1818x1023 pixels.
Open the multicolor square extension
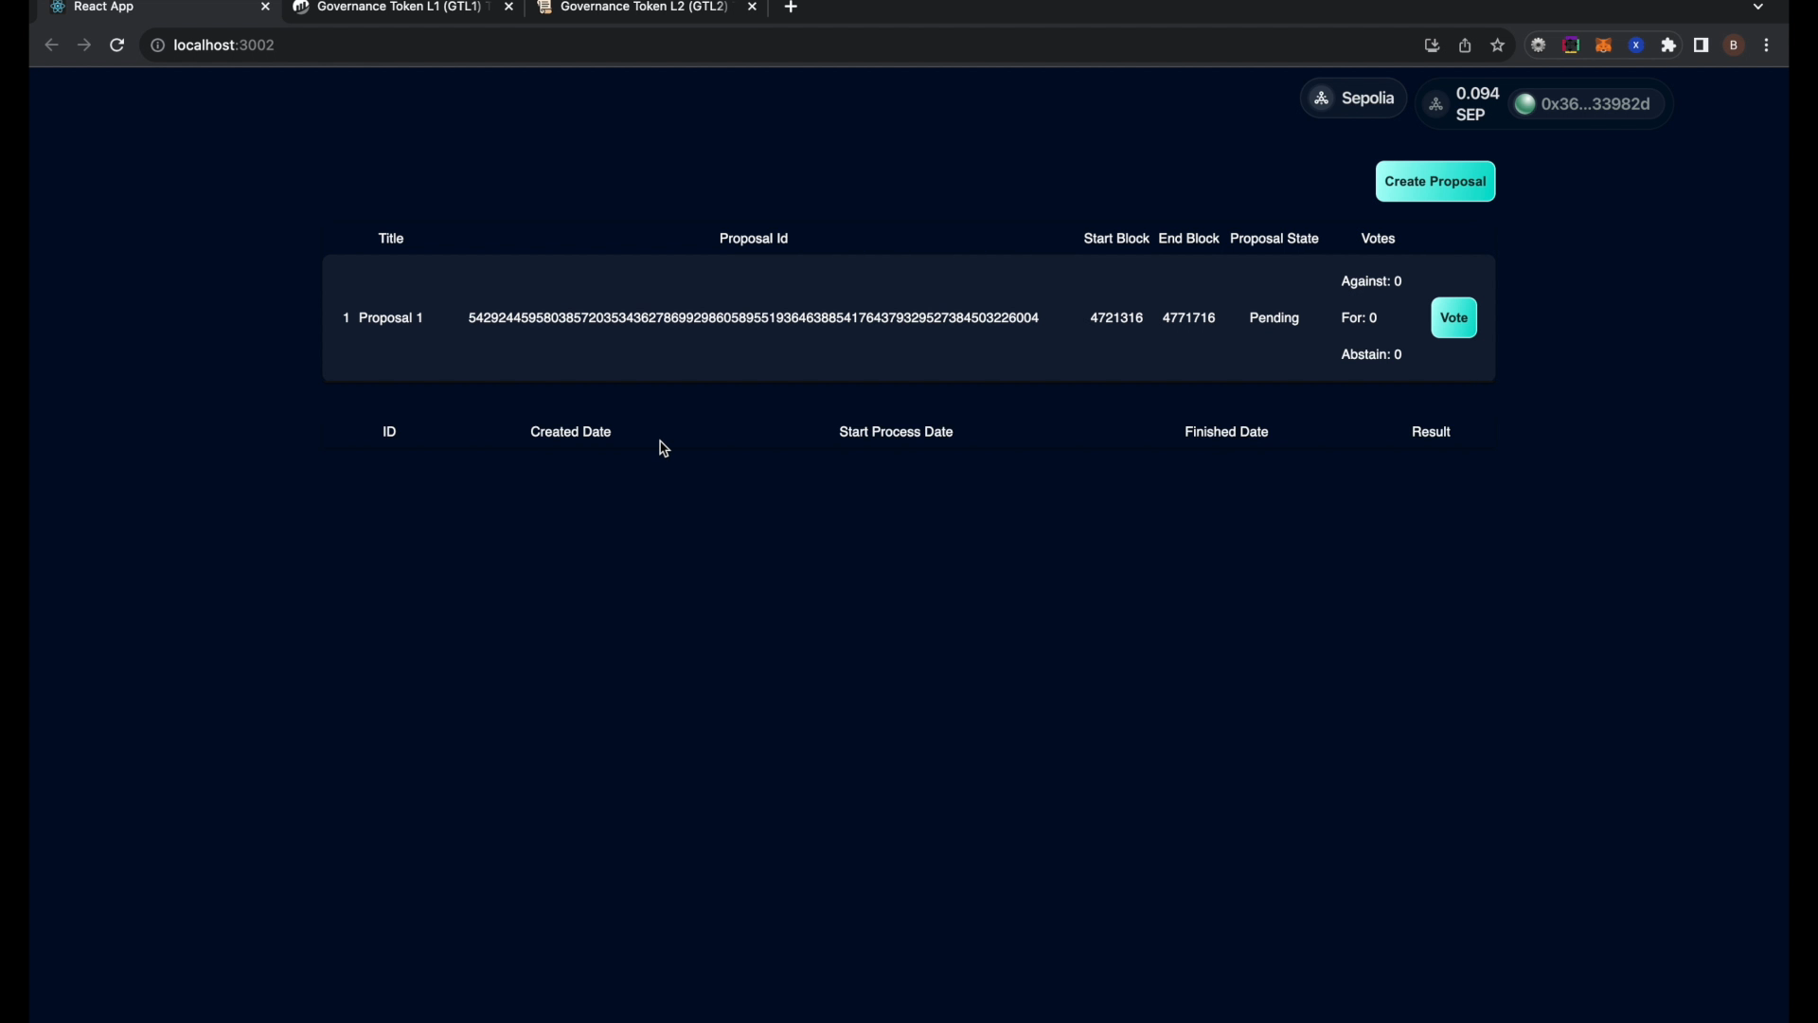click(x=1571, y=45)
